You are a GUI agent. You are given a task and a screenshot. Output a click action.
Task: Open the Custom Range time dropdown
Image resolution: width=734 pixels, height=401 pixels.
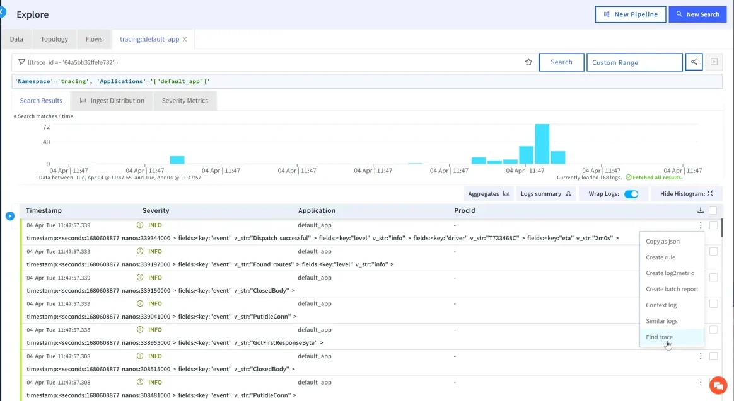634,62
